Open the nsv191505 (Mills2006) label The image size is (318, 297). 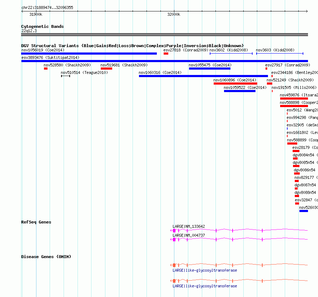294,87
